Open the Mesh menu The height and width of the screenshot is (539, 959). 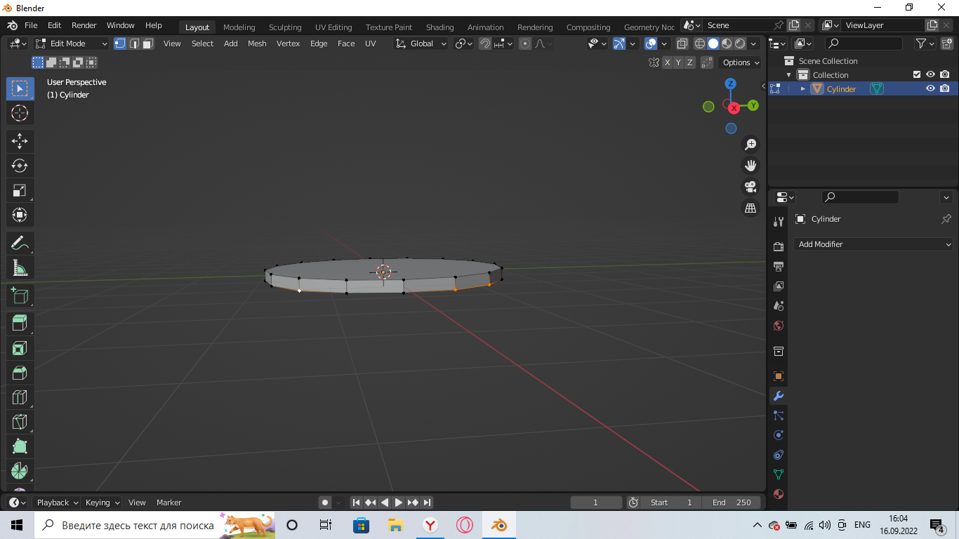[257, 44]
